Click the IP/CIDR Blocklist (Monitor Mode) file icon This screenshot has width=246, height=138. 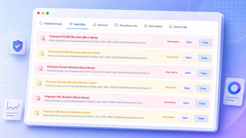[42, 53]
